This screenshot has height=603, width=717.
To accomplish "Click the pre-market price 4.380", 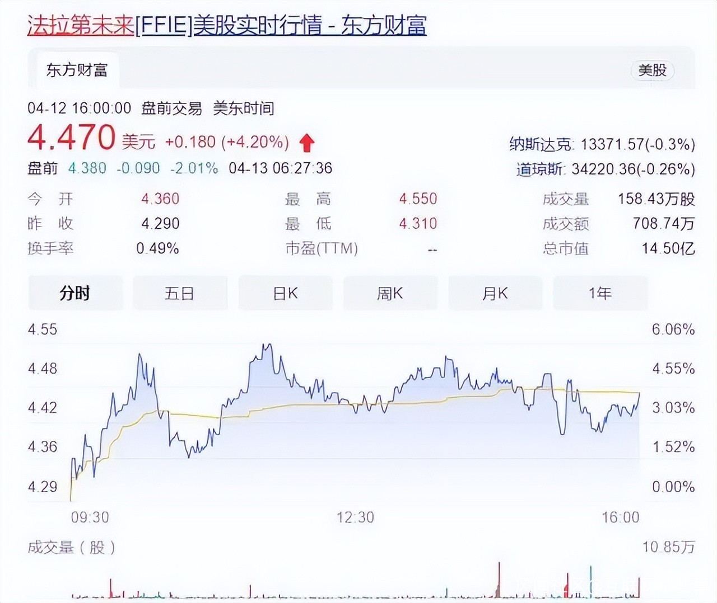I will click(87, 168).
